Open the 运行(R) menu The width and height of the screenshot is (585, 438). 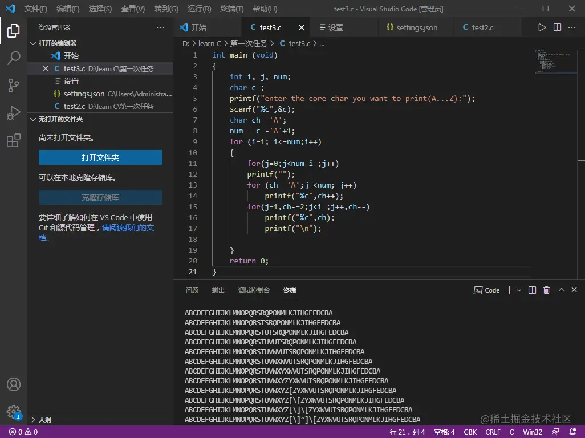tap(199, 9)
